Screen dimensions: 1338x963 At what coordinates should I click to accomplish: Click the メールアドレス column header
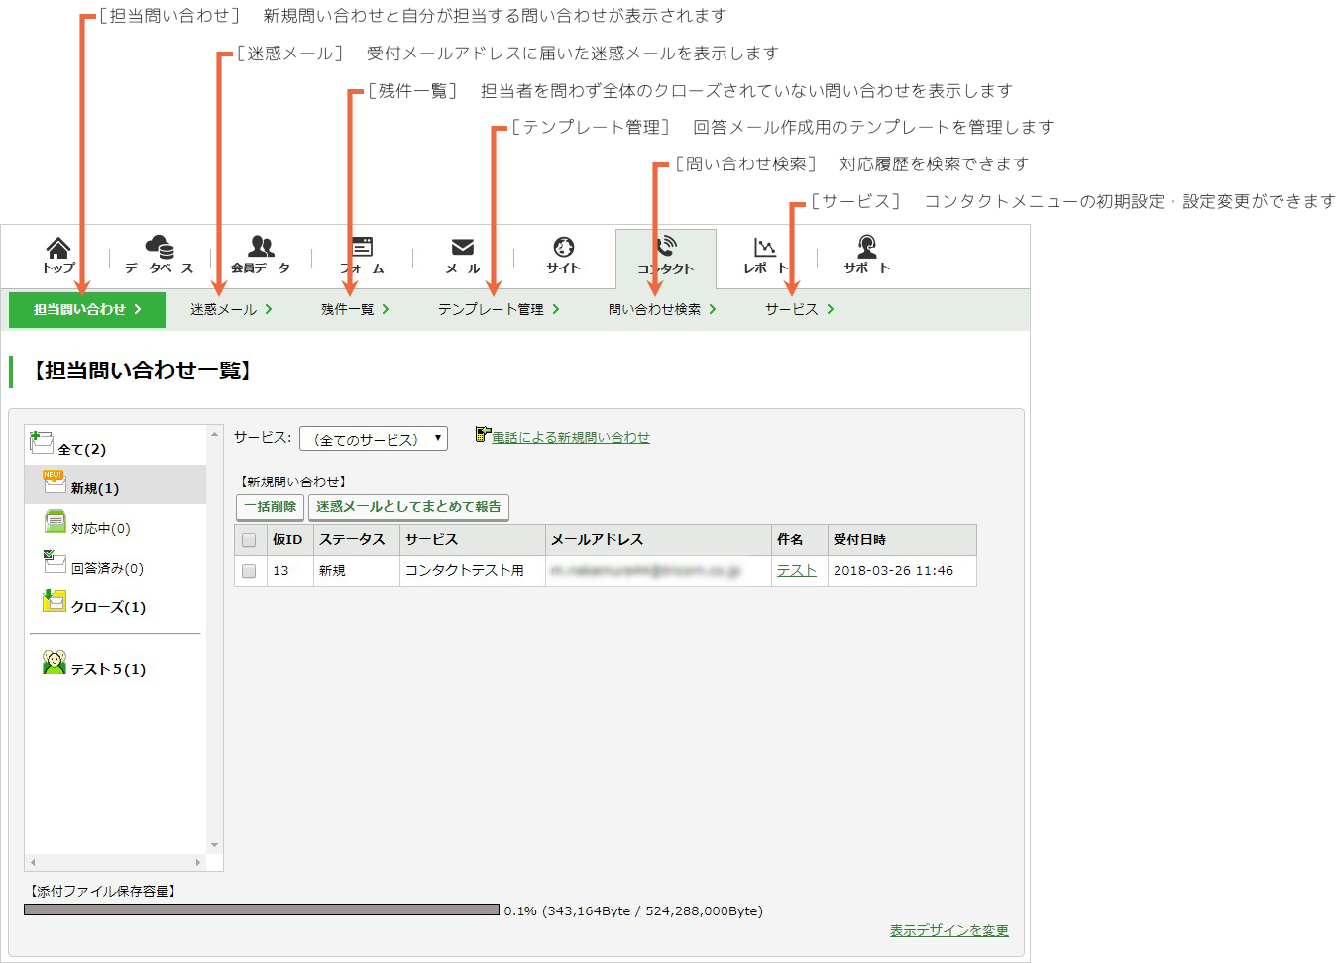coord(658,540)
